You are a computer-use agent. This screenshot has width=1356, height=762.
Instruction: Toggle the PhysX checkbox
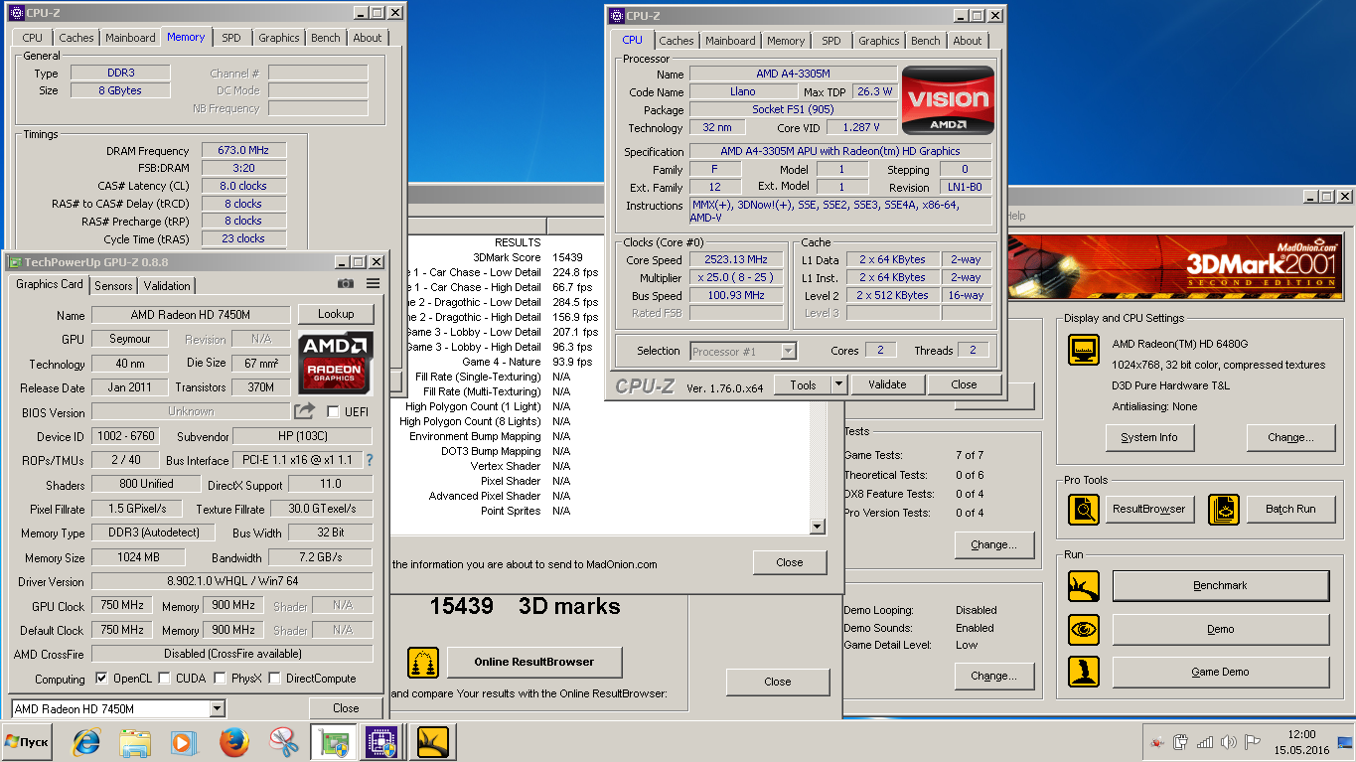click(221, 679)
